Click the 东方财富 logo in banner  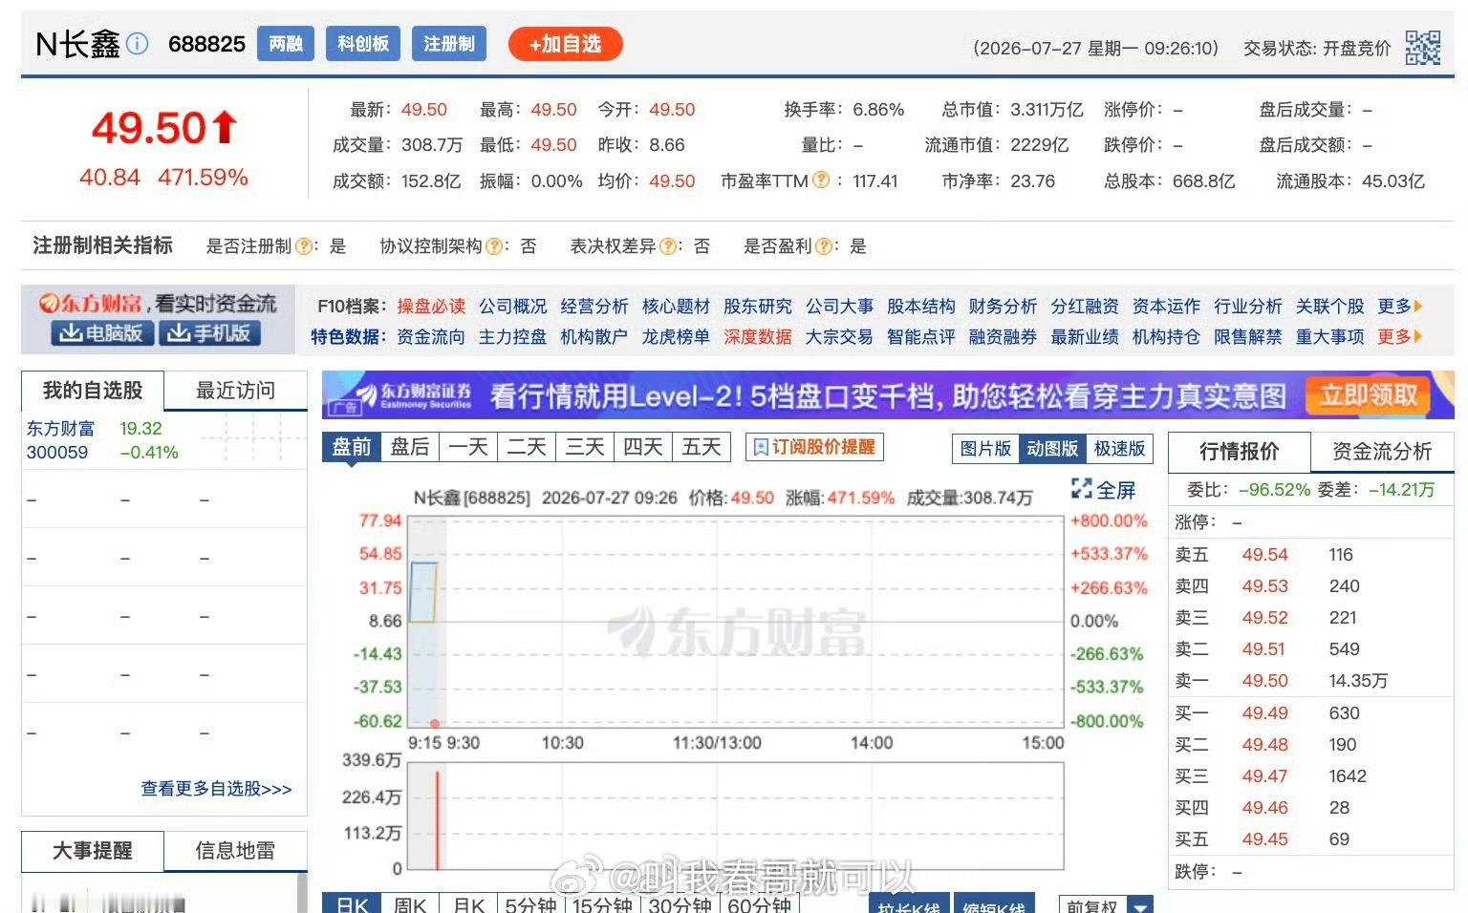click(x=91, y=304)
